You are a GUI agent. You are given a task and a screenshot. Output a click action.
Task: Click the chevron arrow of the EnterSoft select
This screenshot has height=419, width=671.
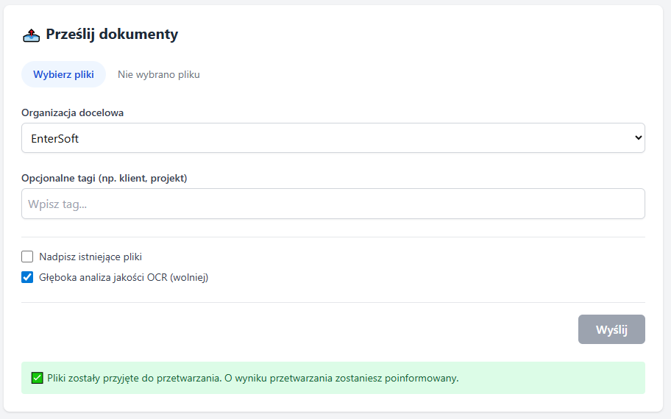pos(638,137)
